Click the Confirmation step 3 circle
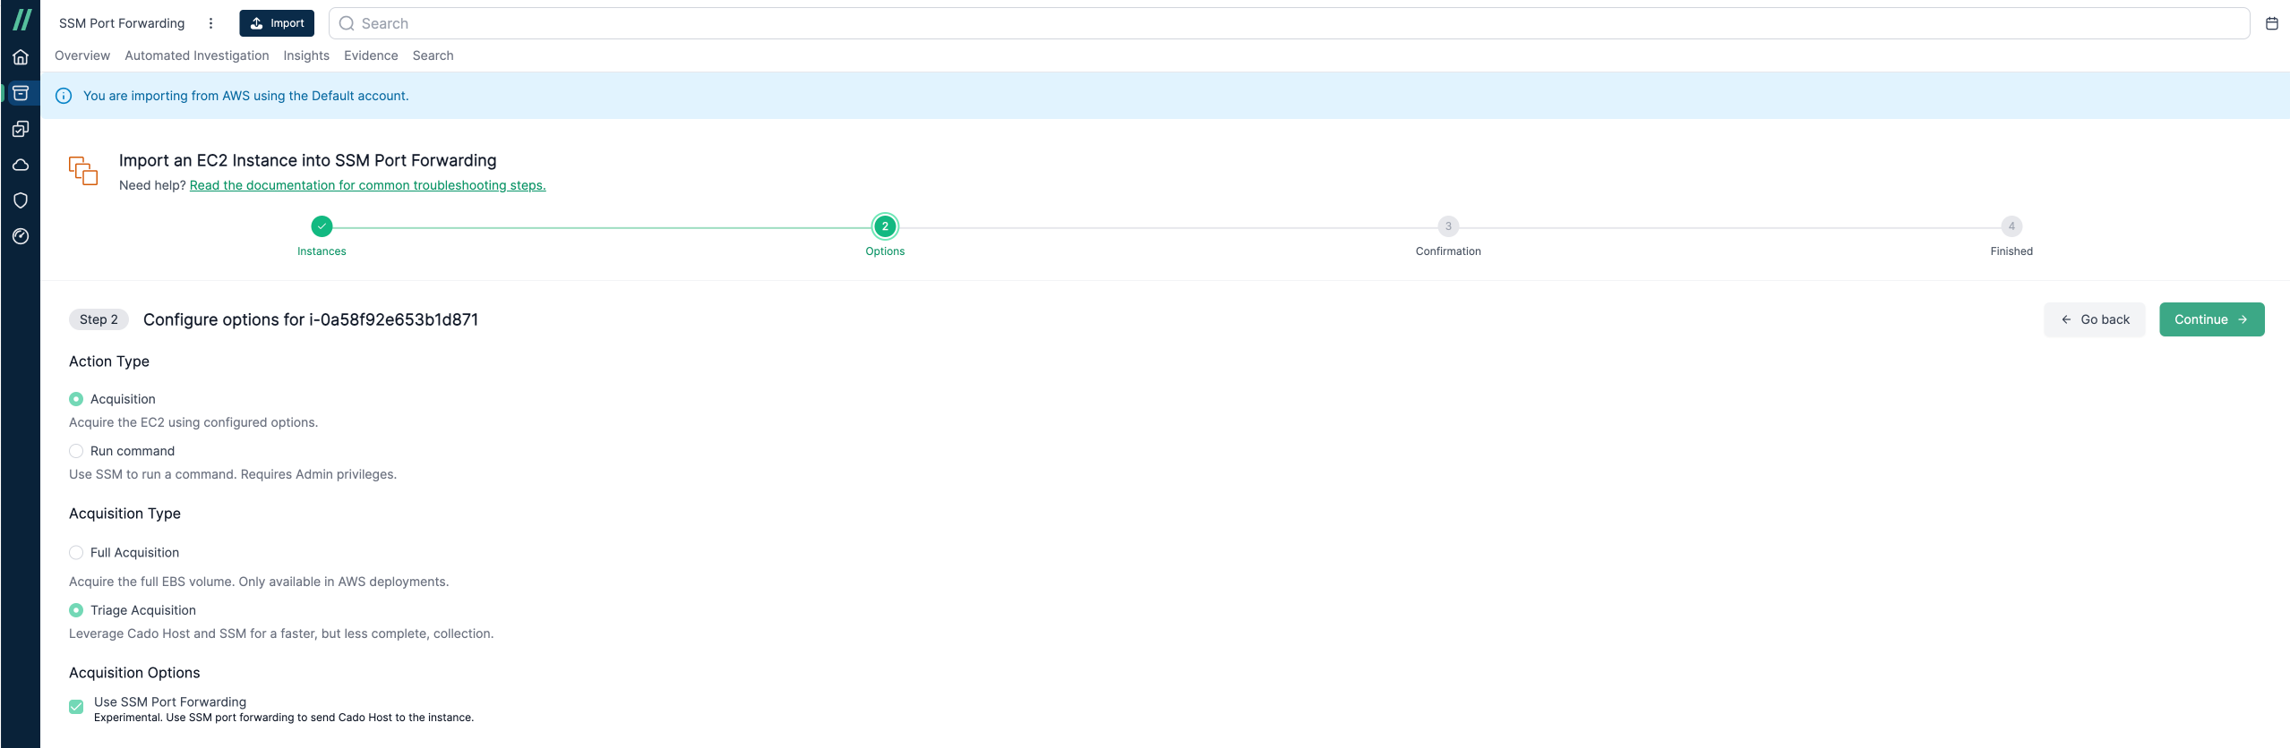 click(1448, 226)
